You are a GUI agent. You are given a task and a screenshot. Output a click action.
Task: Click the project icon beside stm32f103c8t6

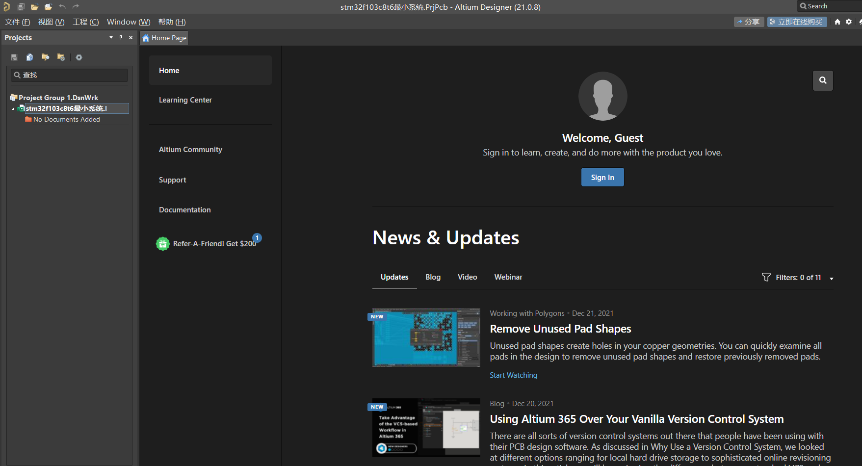point(21,108)
